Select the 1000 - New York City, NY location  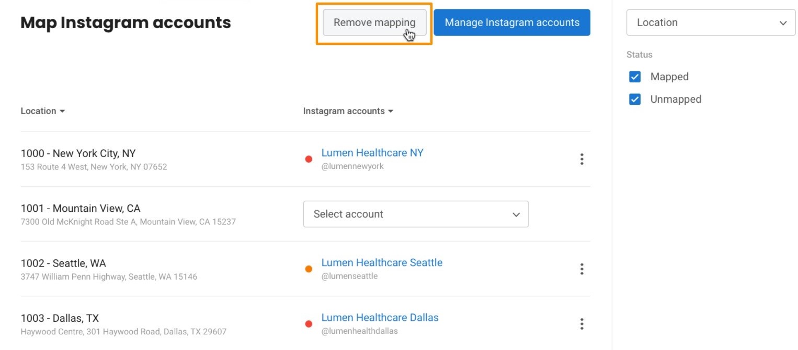78,153
